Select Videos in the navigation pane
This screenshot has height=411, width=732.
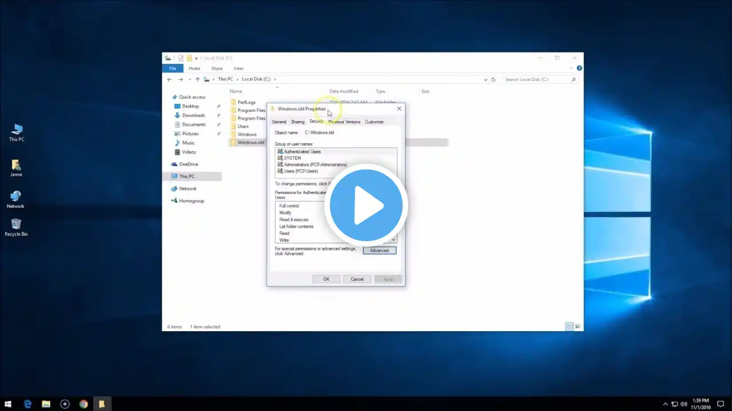point(189,152)
